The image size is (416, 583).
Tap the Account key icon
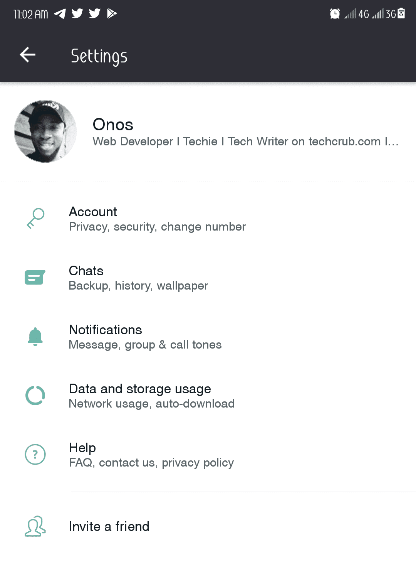coord(35,219)
